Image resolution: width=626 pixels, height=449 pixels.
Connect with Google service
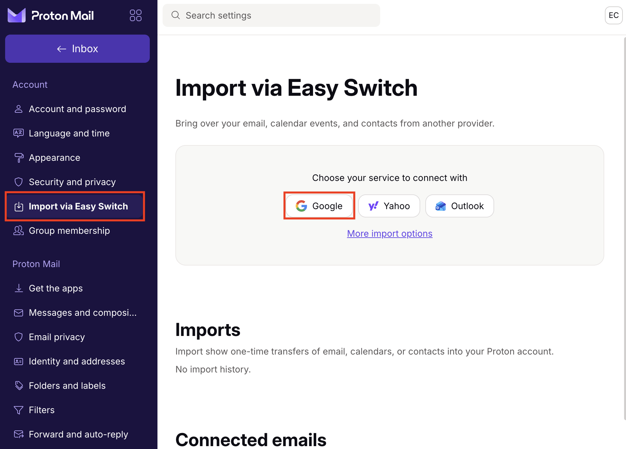[319, 206]
